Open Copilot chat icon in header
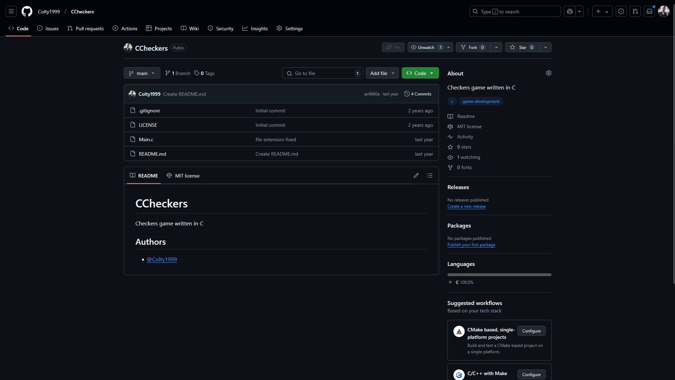 click(x=570, y=11)
